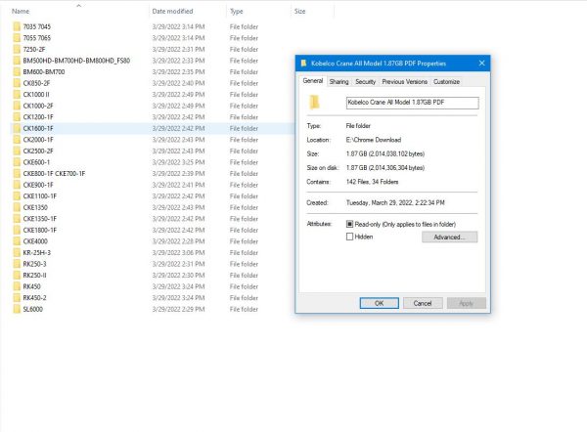Click the CKE1350-1F folder icon
Image resolution: width=587 pixels, height=432 pixels.
tap(17, 218)
